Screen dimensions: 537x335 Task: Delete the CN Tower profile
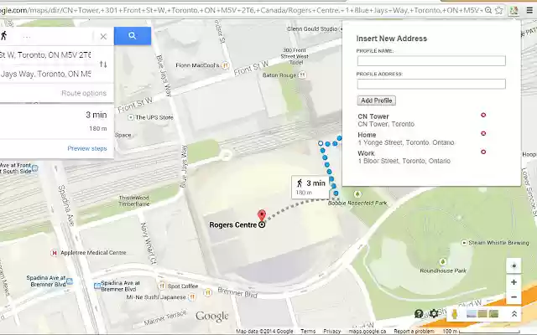click(483, 115)
